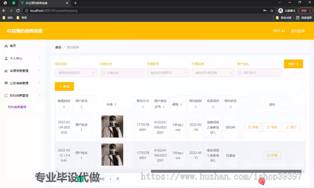Screen dimensions: 314x188
Task: Click the page number jump input
Action: (110, 179)
